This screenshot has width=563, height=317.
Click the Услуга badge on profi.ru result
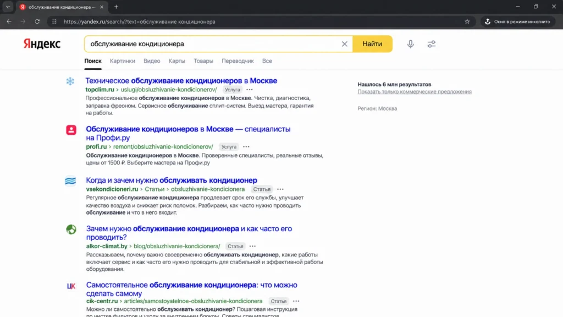coord(229,146)
